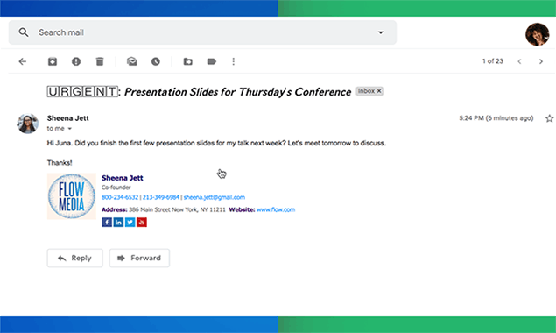This screenshot has width=556, height=333.
Task: Open the Labels icon
Action: pyautogui.click(x=211, y=61)
